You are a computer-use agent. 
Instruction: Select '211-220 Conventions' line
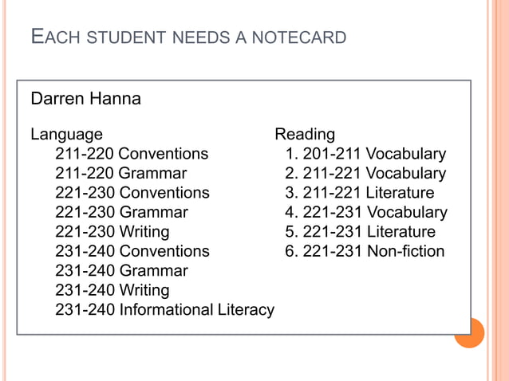coord(132,153)
